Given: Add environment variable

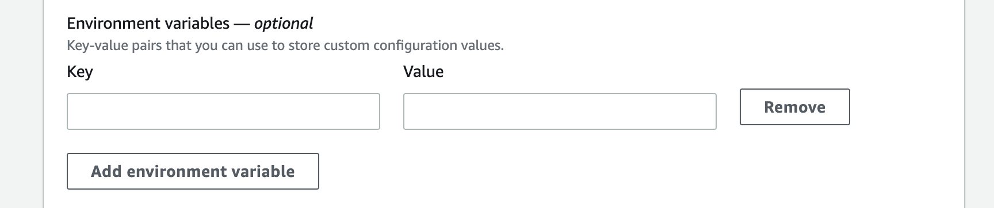Looking at the screenshot, I should pyautogui.click(x=193, y=171).
